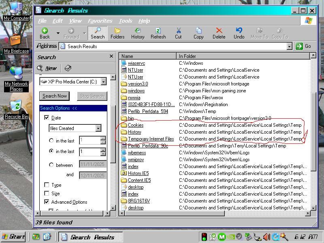This screenshot has height=243, width=324.
Task: Open the Address bar dropdown arrow
Action: [289, 46]
